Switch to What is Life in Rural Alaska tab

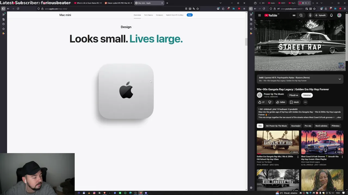click(x=88, y=3)
